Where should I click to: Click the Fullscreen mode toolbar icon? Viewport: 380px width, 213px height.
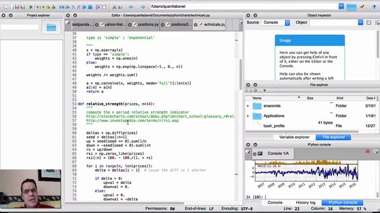(104, 7)
